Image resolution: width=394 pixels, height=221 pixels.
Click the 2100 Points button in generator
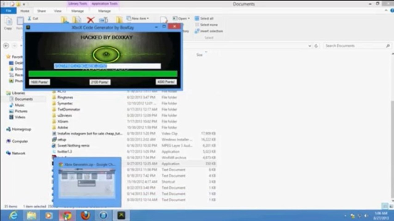tap(100, 82)
